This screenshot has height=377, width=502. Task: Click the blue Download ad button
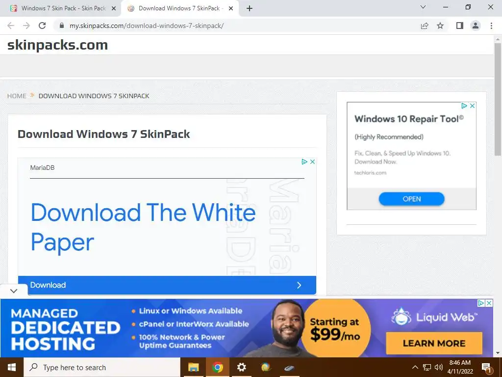point(167,285)
